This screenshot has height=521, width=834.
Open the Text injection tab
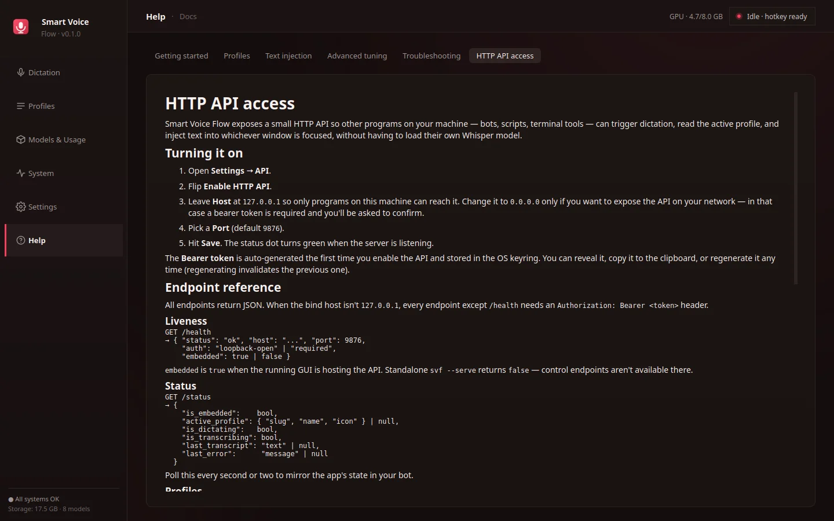[x=288, y=56]
